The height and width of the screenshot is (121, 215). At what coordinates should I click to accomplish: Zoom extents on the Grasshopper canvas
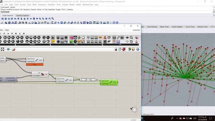point(2,49)
